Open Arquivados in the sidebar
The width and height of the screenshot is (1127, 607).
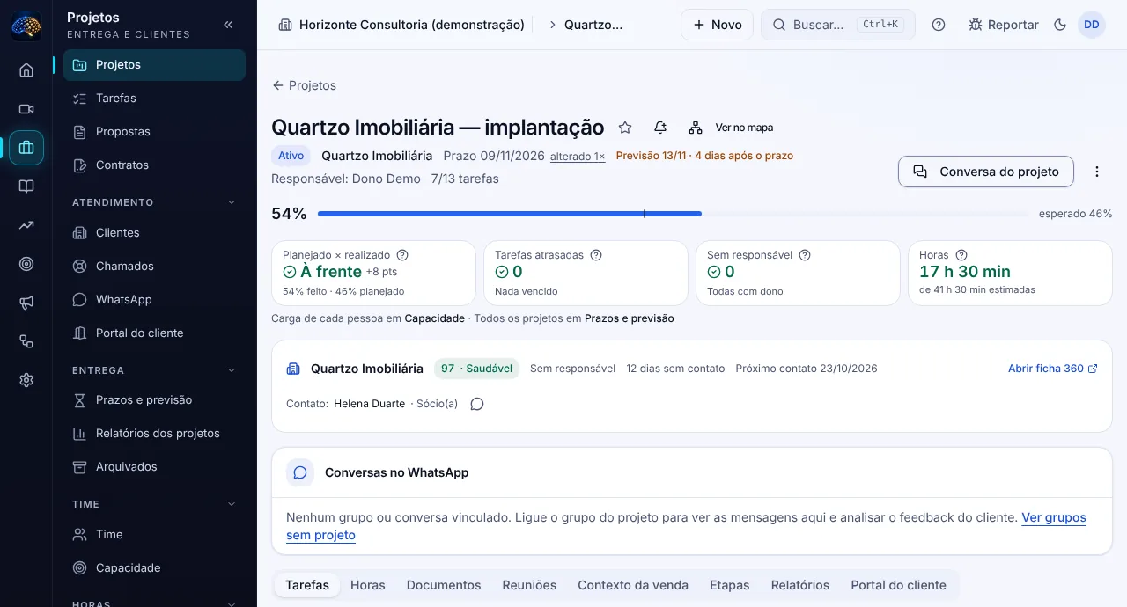(x=154, y=467)
